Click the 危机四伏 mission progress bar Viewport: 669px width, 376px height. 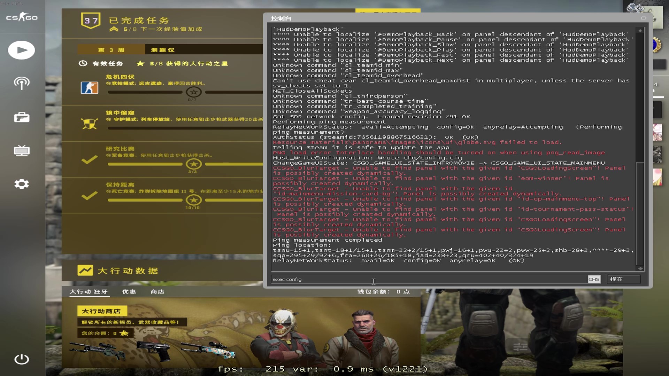(x=145, y=92)
